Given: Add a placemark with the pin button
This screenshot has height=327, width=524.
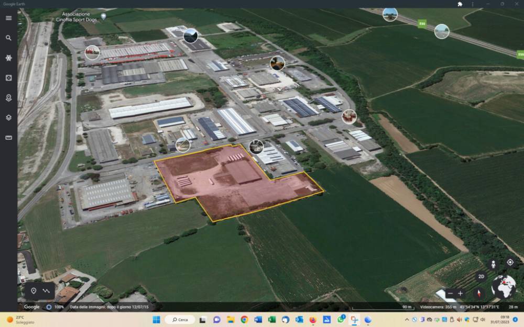Looking at the screenshot, I should [x=34, y=290].
